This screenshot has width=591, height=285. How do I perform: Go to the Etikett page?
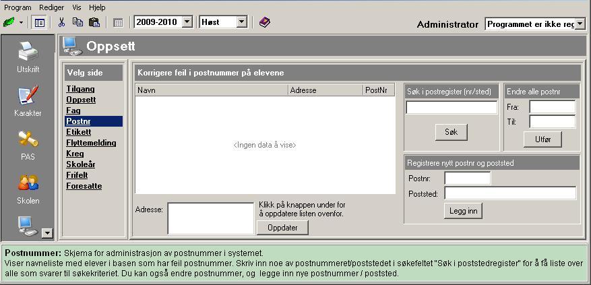point(78,132)
